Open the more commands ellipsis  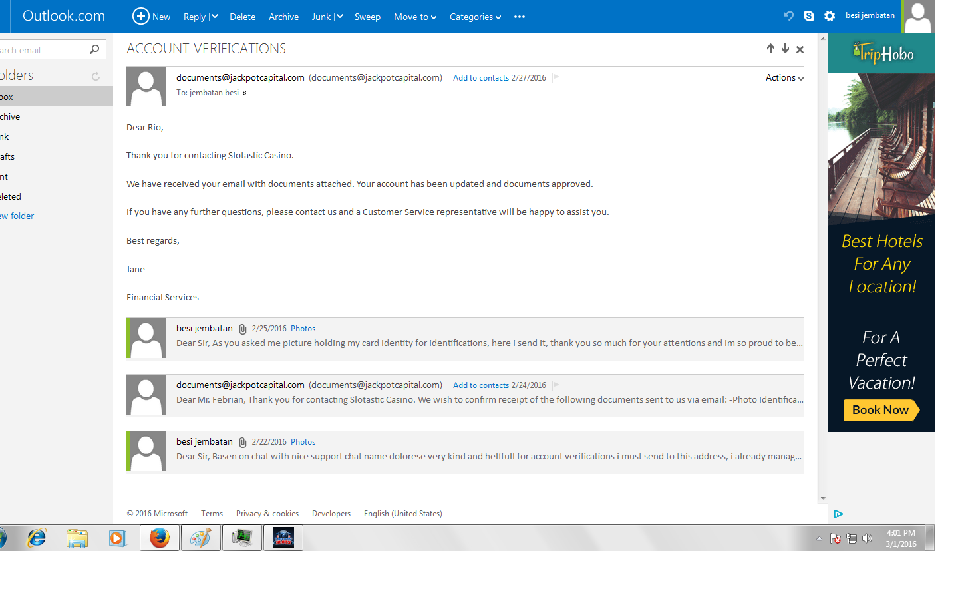pyautogui.click(x=520, y=17)
